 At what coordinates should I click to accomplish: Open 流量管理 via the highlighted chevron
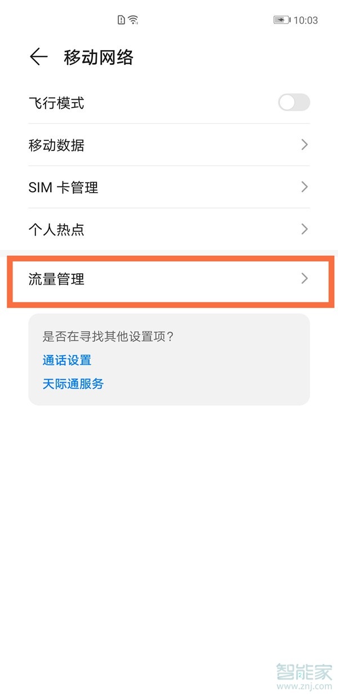coord(304,278)
